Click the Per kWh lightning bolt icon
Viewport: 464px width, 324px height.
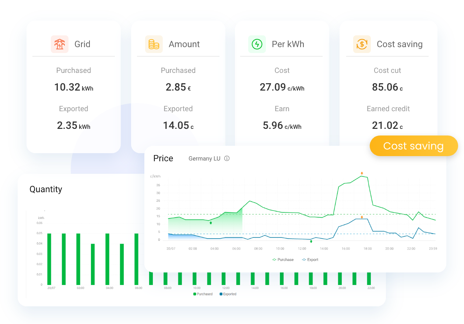click(257, 44)
